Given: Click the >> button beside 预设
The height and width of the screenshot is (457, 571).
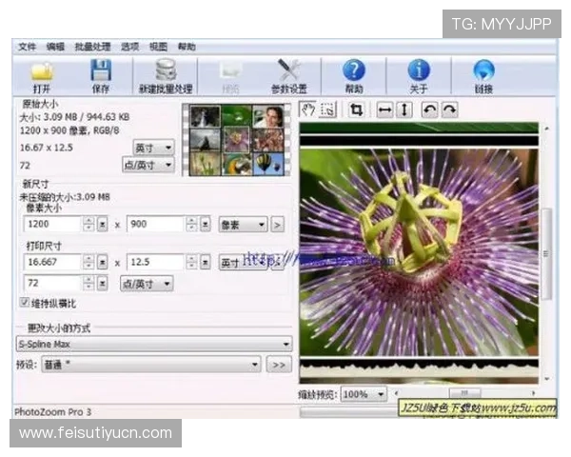Looking at the screenshot, I should point(279,365).
